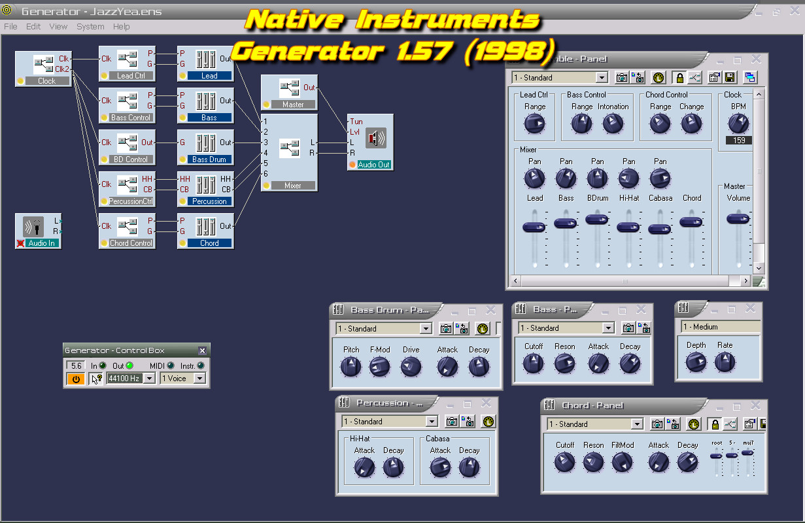Screen dimensions: 805x523
Task: Select the Master module icon
Action: [x=290, y=88]
